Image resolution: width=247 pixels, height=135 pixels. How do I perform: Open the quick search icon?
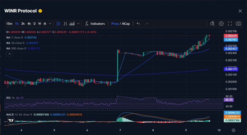coord(212,24)
